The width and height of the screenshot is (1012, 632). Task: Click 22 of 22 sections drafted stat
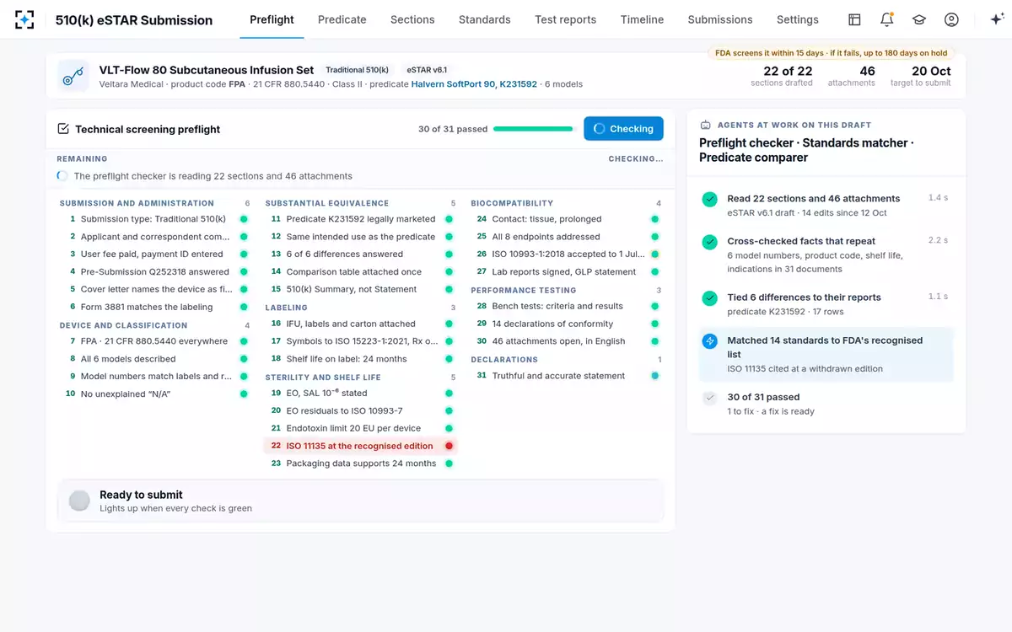782,76
